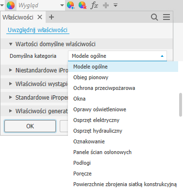
Task: Pick Panele ścian osłonowych option
Action: click(123, 152)
